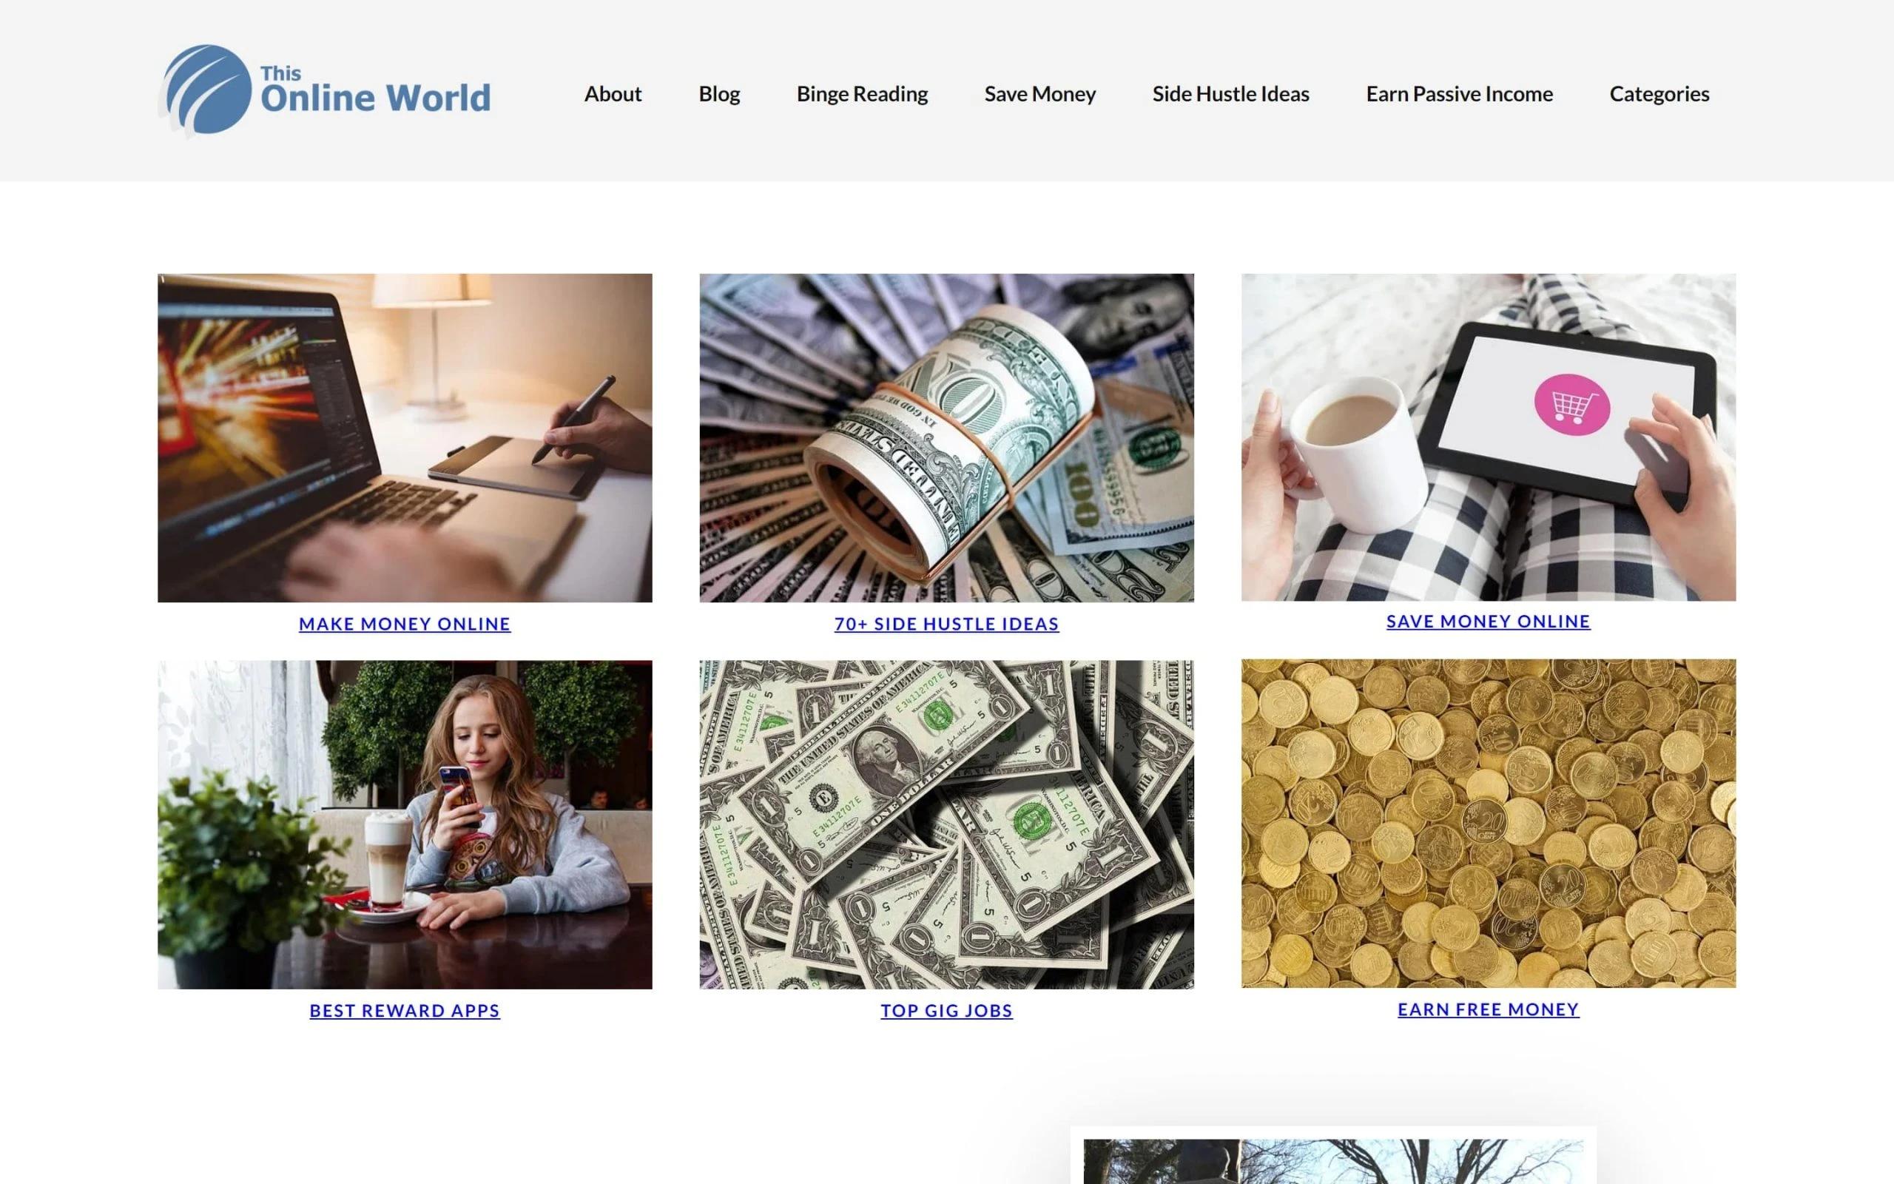Click the girl with phone image
1894x1184 pixels.
point(405,824)
